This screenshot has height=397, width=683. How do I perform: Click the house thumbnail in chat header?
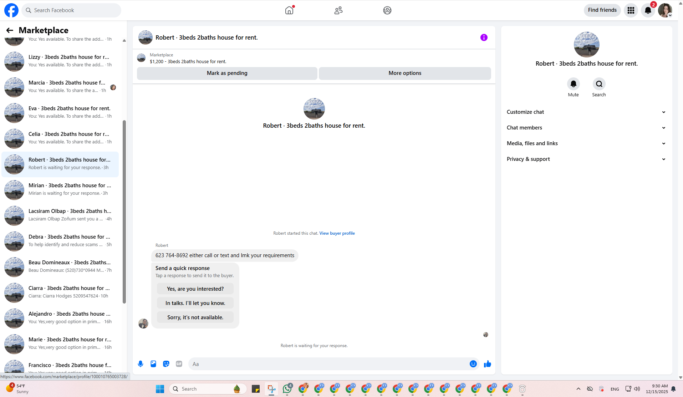(146, 37)
